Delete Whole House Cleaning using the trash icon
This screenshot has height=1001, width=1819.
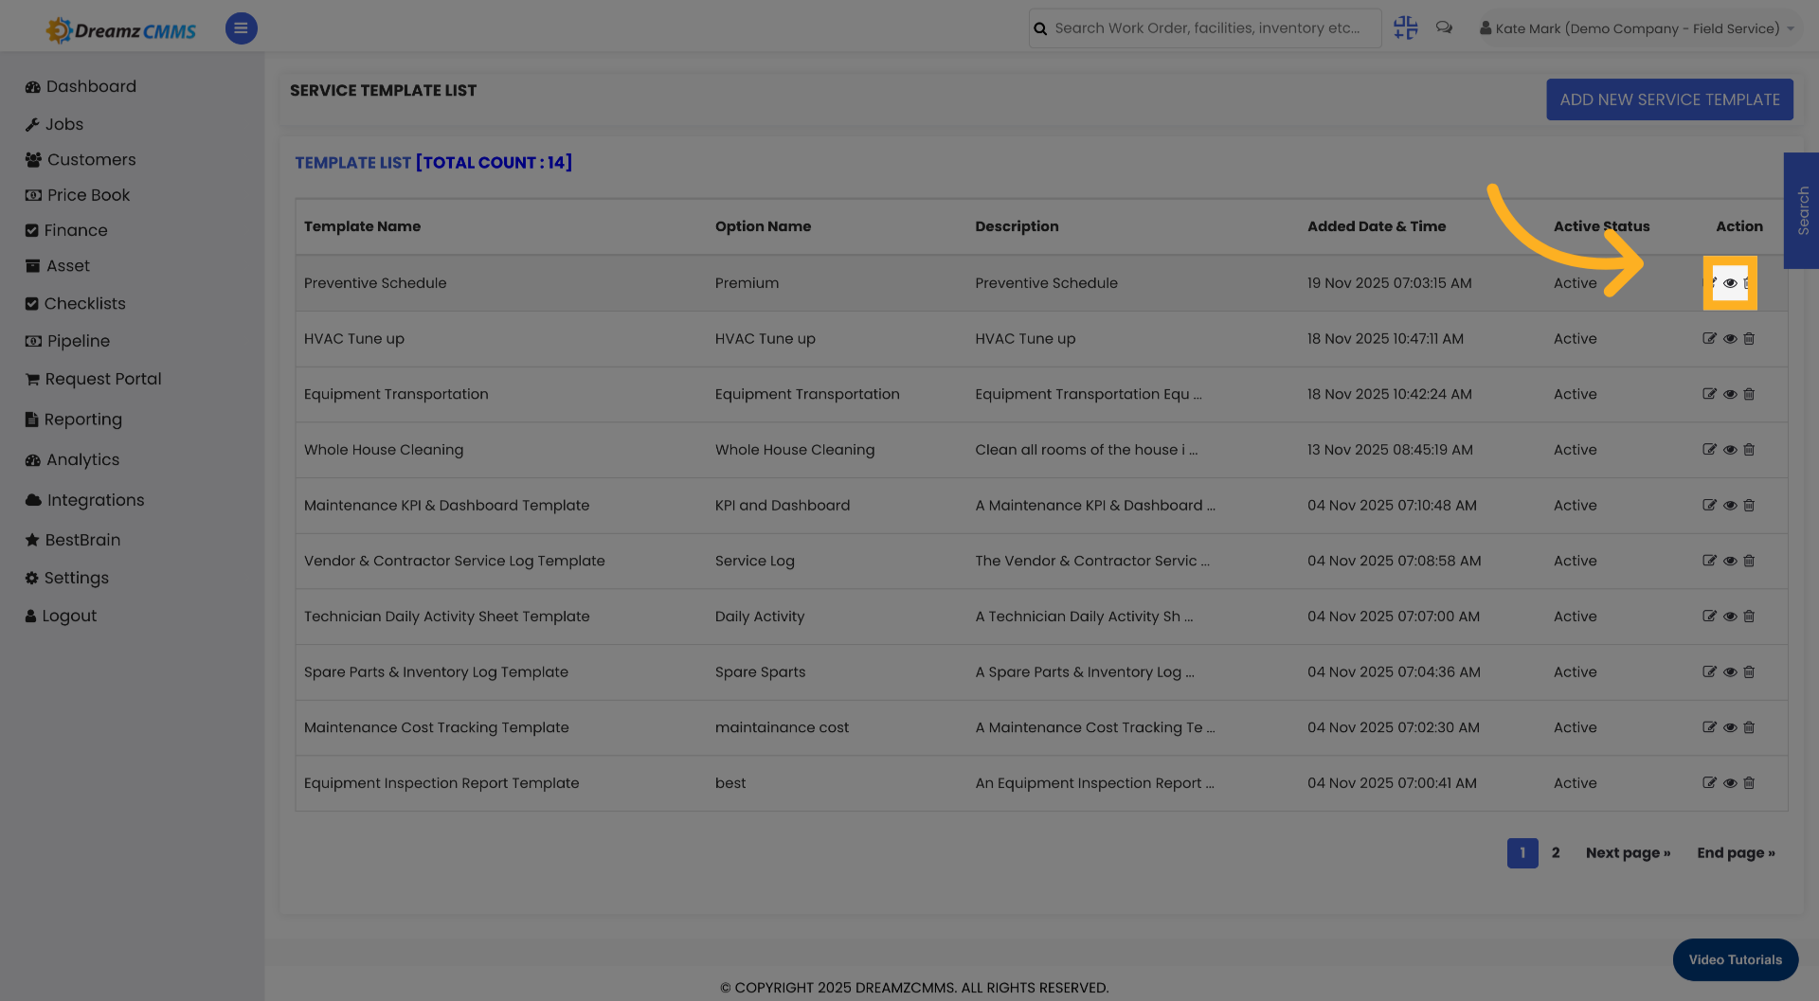click(x=1749, y=450)
